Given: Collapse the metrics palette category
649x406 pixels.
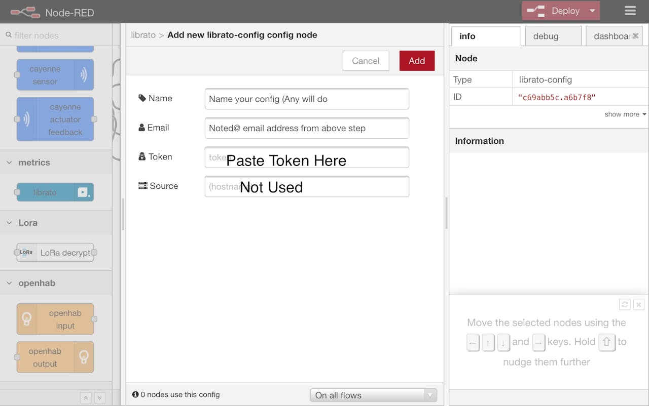Looking at the screenshot, I should pyautogui.click(x=56, y=163).
